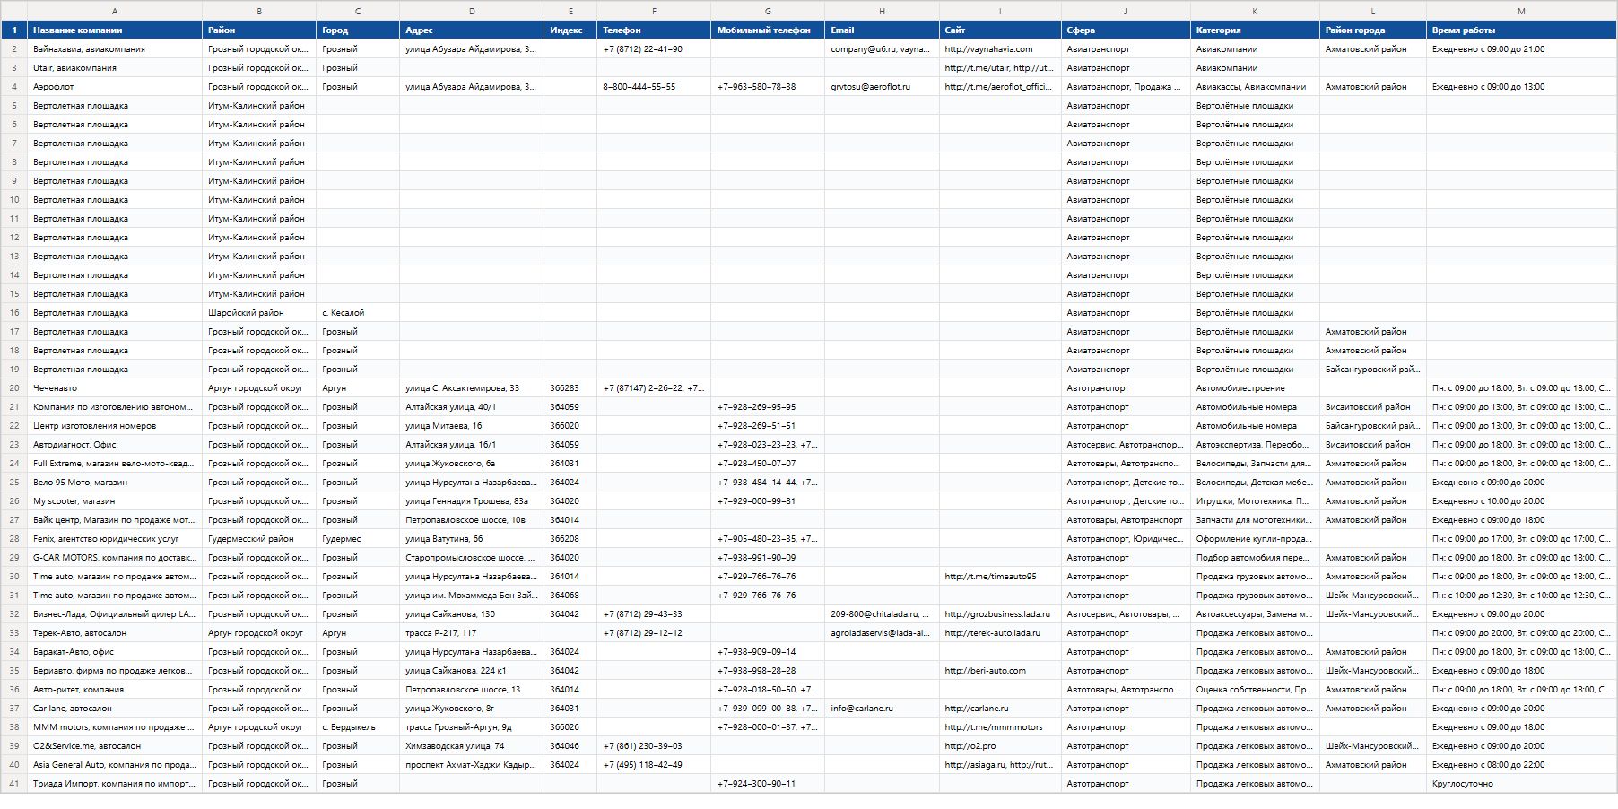Click the 'Телефон' header cell

[654, 30]
